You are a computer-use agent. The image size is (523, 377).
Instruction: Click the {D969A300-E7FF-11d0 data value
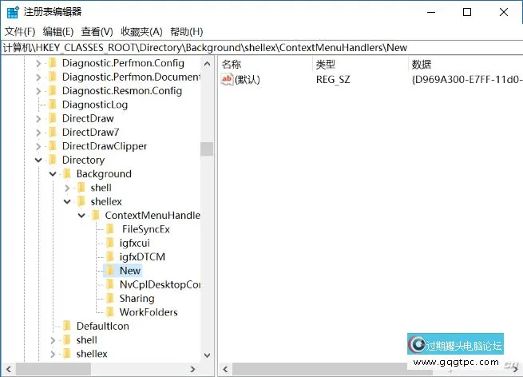(467, 80)
